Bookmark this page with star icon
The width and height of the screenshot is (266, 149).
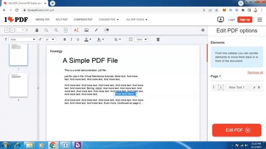(x=217, y=10)
